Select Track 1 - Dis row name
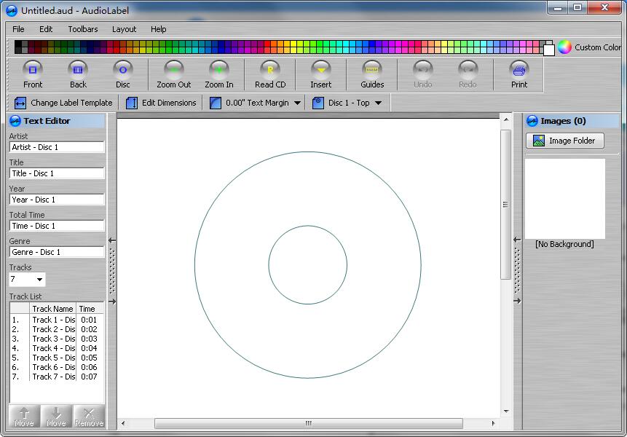Screen dimensions: 627x437 [54, 320]
